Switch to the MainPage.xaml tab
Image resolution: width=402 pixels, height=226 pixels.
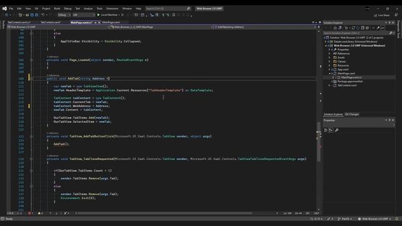(x=111, y=23)
